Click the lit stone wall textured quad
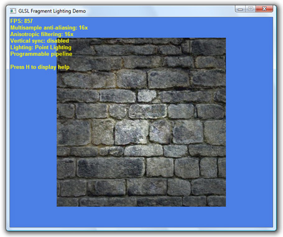Image resolution: width=283 pixels, height=237 pixels. [x=141, y=122]
